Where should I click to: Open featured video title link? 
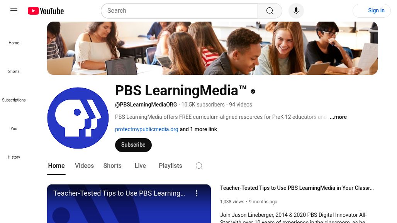(297, 188)
